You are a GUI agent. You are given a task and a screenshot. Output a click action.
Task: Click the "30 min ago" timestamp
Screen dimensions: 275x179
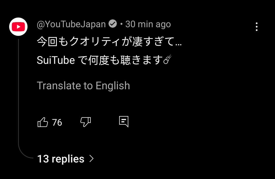click(x=148, y=24)
